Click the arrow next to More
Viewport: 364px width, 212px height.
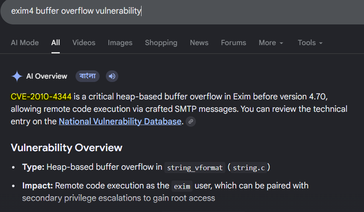point(281,43)
